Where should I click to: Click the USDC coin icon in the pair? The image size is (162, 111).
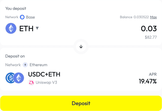coord(10,78)
